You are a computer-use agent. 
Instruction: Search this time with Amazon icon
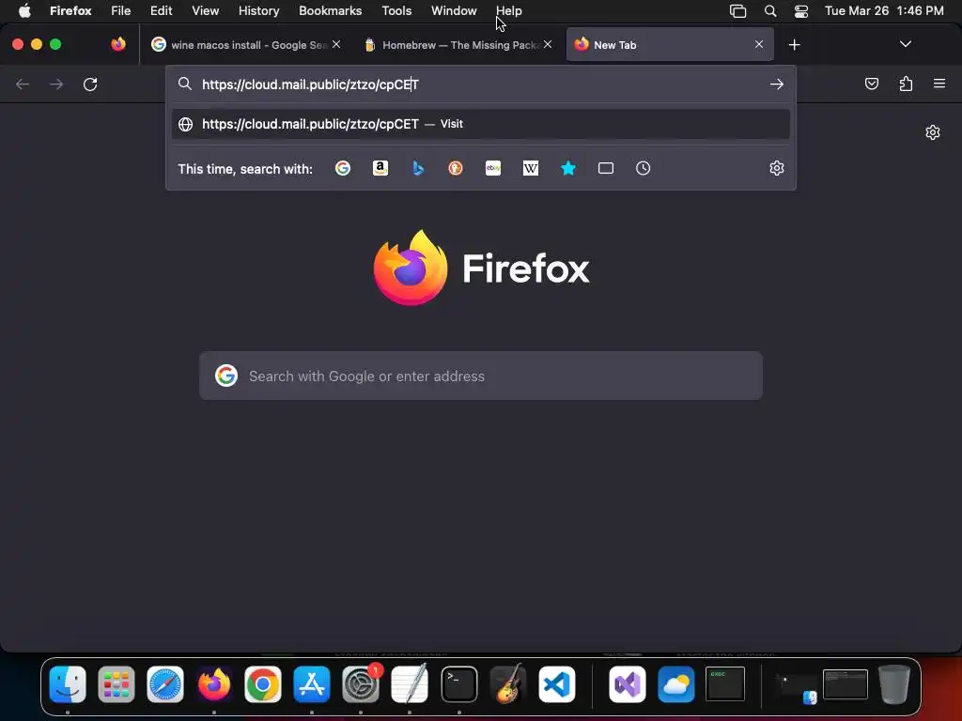click(380, 168)
